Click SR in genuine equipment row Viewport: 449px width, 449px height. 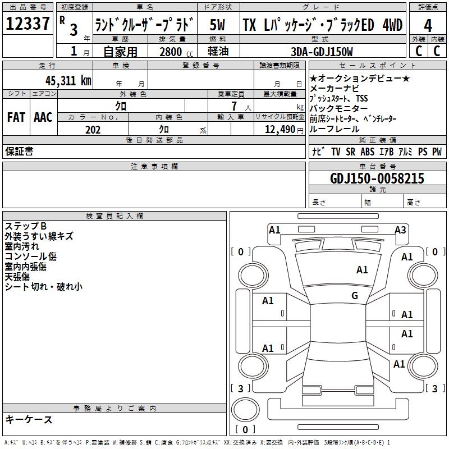coord(350,152)
